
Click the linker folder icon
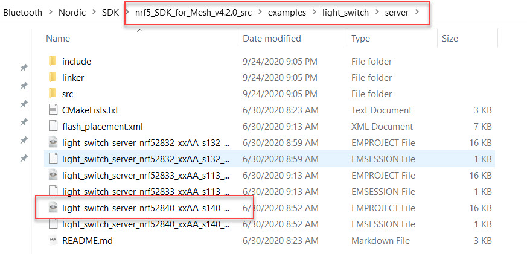point(53,77)
